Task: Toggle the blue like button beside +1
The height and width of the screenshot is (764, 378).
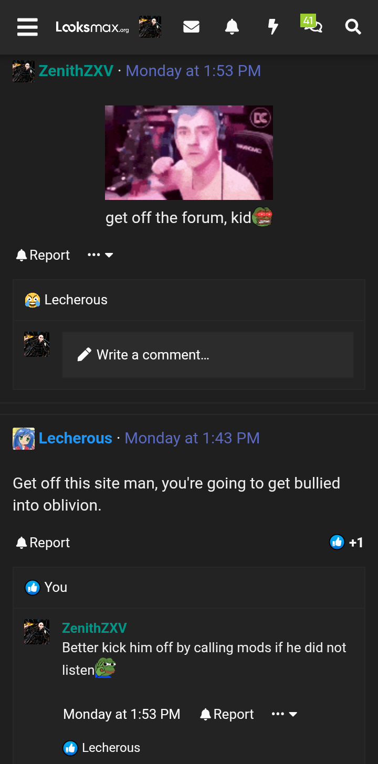Action: [x=337, y=542]
